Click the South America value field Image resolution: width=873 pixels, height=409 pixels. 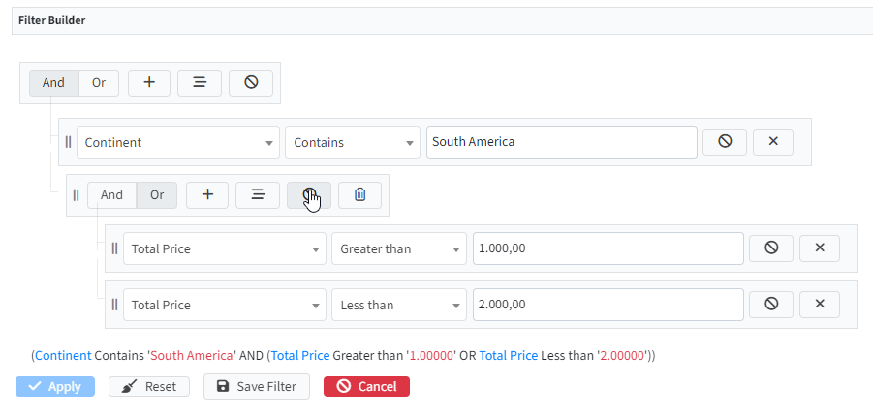tap(562, 142)
